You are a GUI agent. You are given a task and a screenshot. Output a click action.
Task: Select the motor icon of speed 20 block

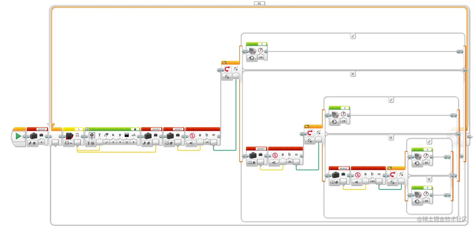(x=418, y=156)
